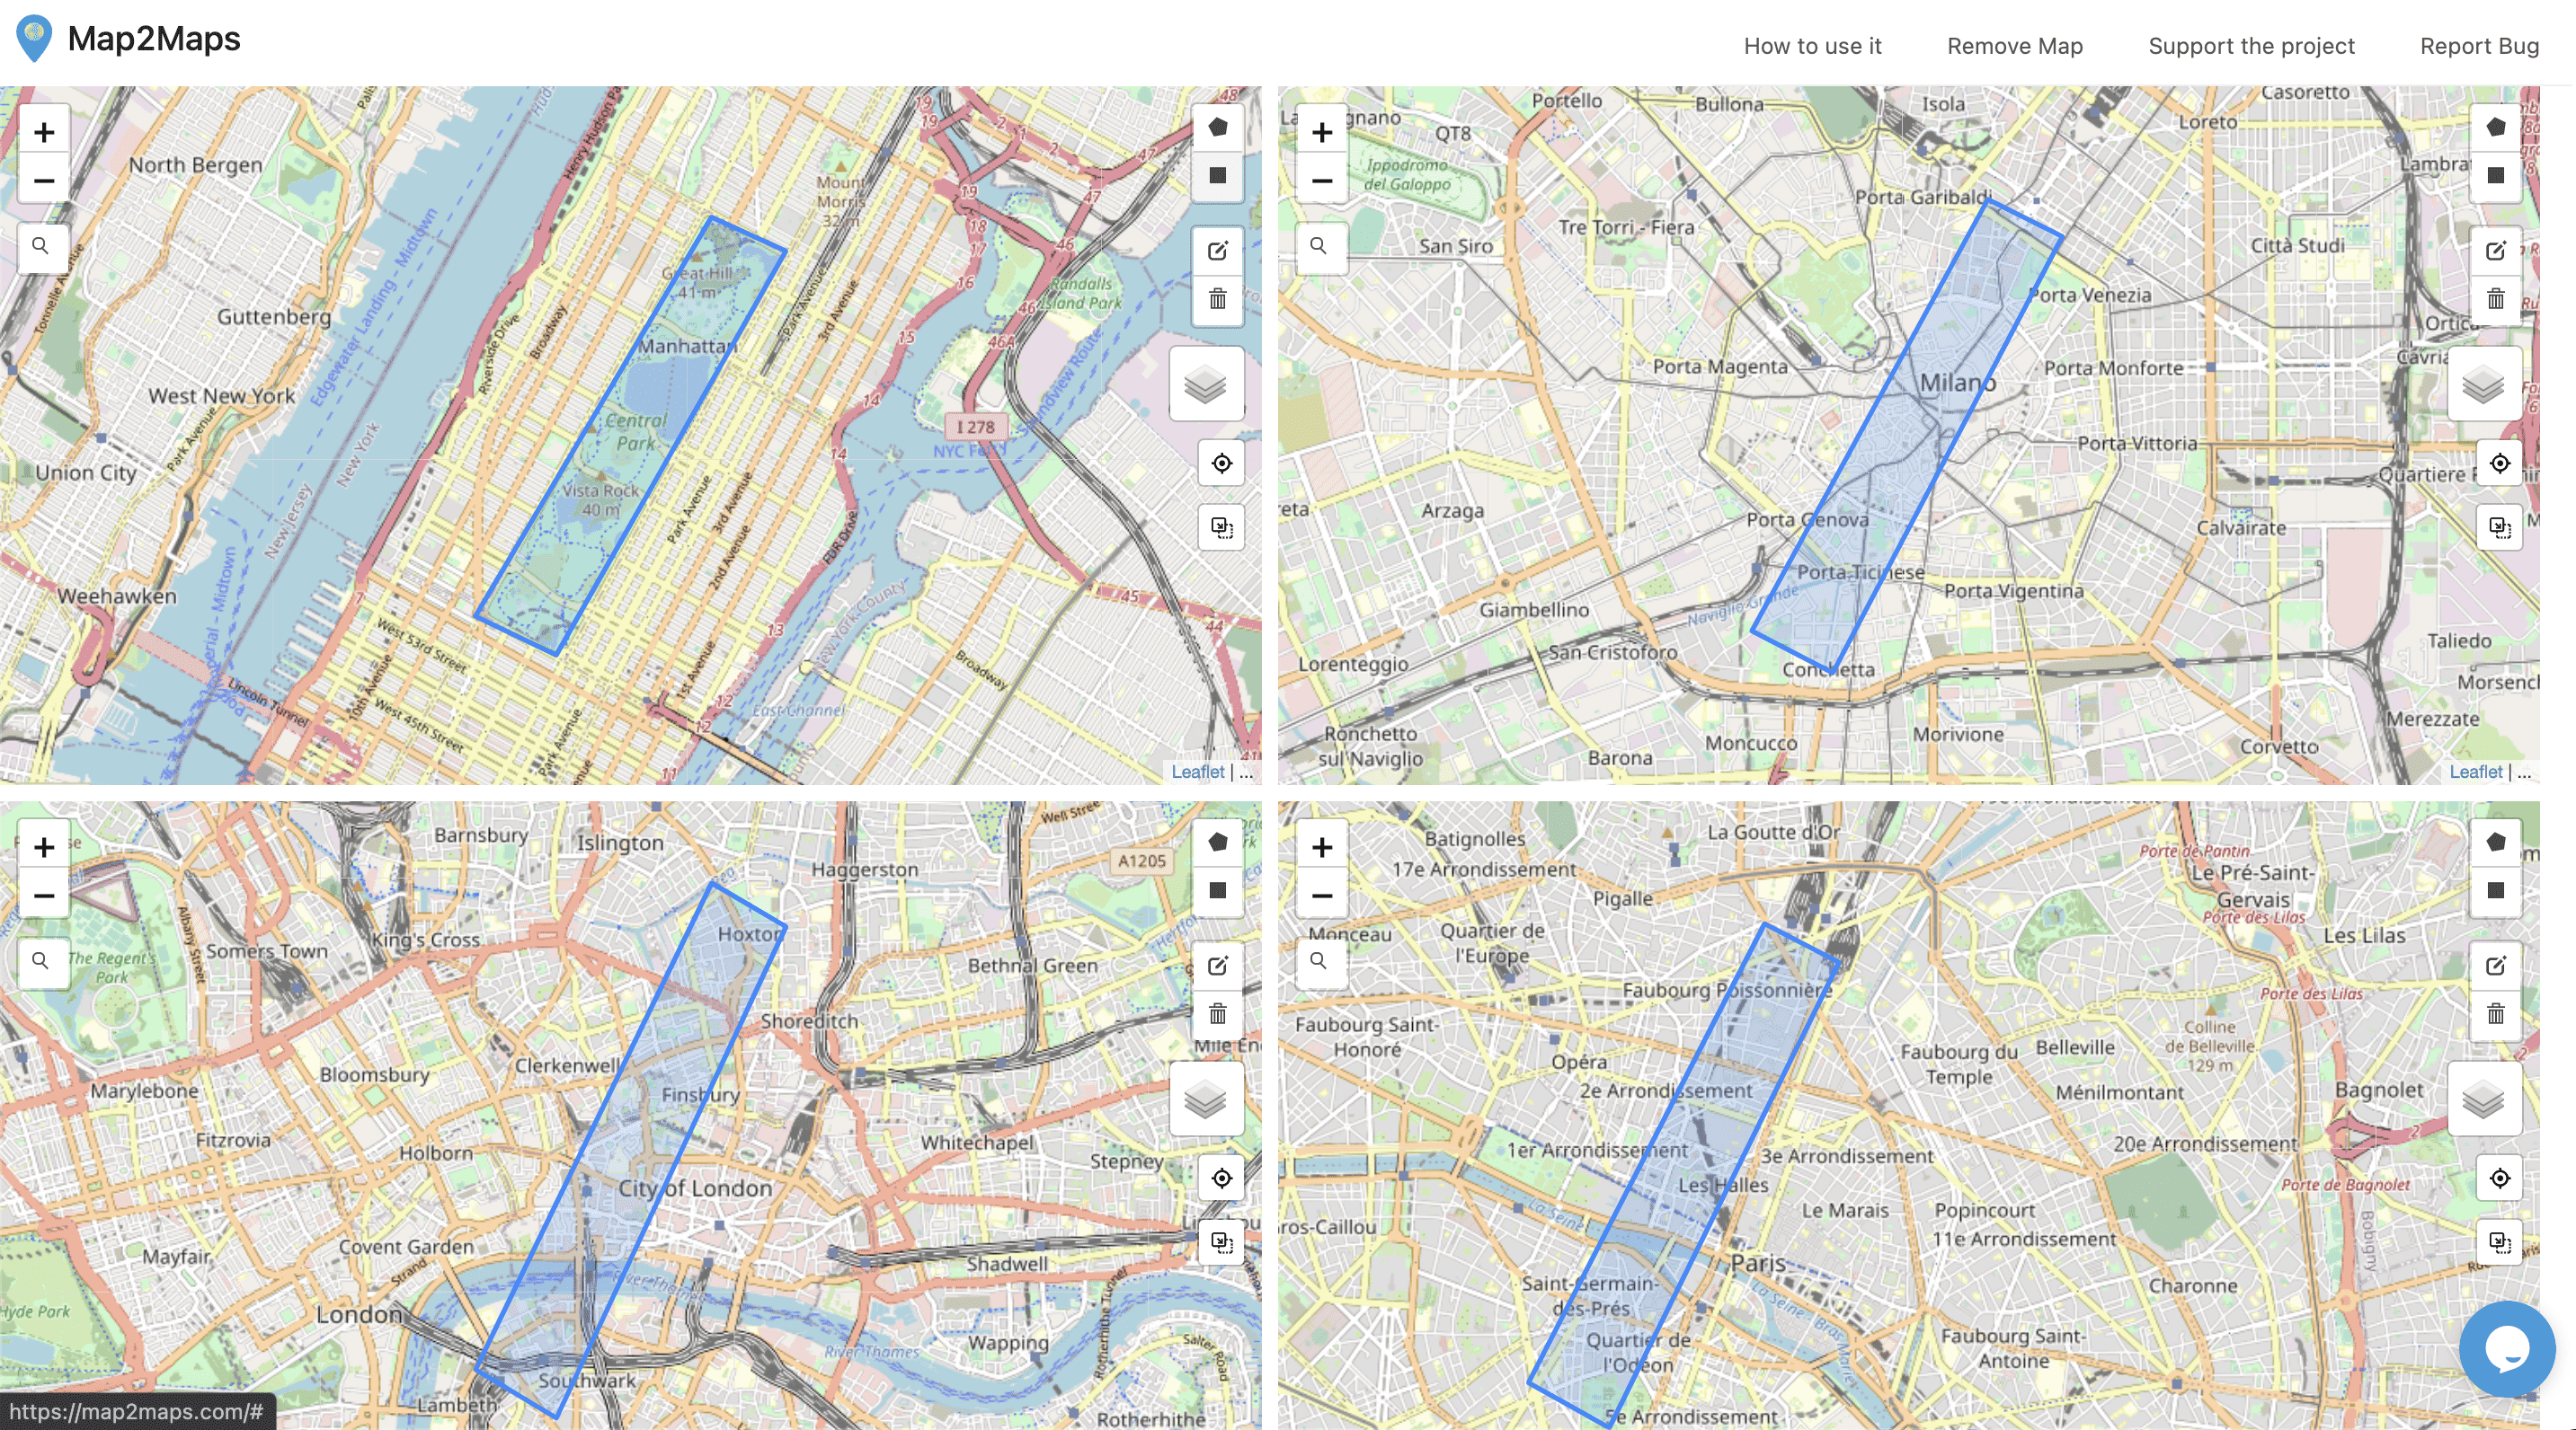
Task: Select the polygon drawing tool on the New York map
Action: point(1217,126)
